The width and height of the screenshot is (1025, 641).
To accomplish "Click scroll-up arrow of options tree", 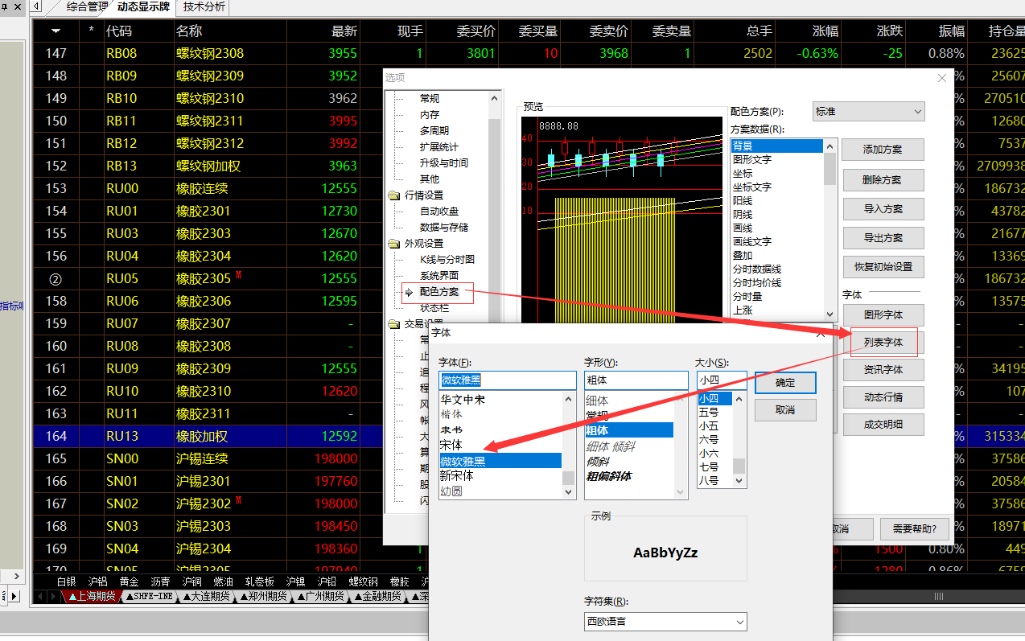I will (495, 97).
